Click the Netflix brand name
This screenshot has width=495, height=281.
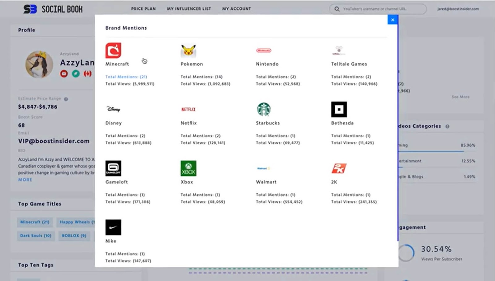tap(189, 123)
